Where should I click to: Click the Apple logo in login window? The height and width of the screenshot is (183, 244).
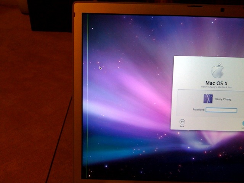pyautogui.click(x=217, y=70)
